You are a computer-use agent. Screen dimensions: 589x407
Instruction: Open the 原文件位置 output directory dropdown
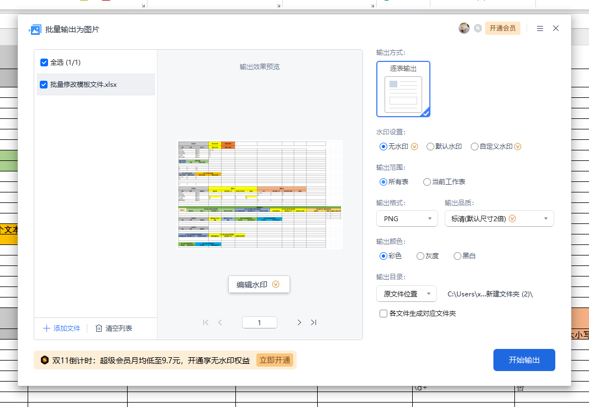click(406, 294)
